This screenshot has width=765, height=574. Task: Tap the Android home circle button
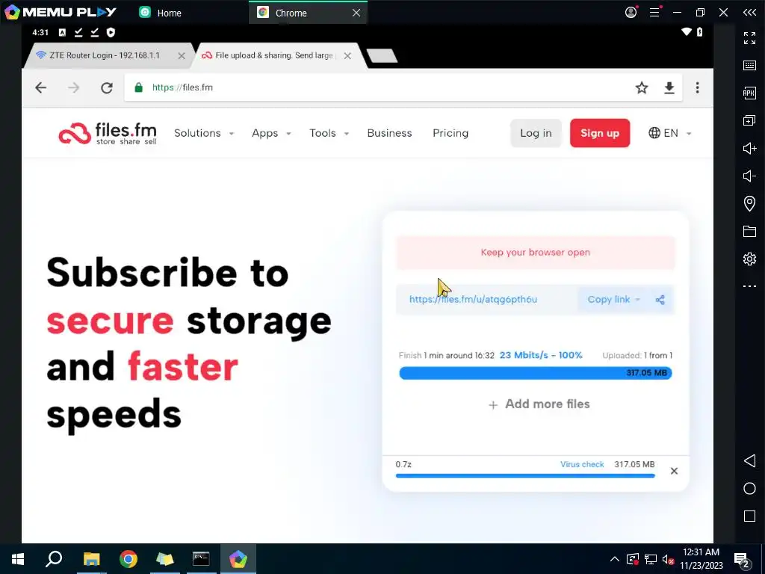coord(749,489)
